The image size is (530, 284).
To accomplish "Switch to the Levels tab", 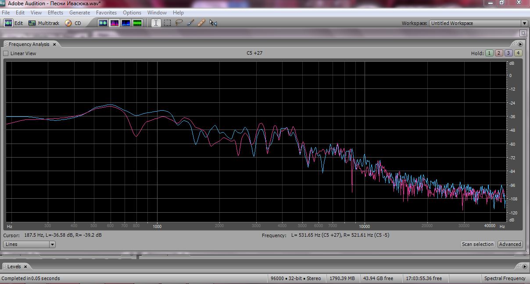I will click(14, 266).
